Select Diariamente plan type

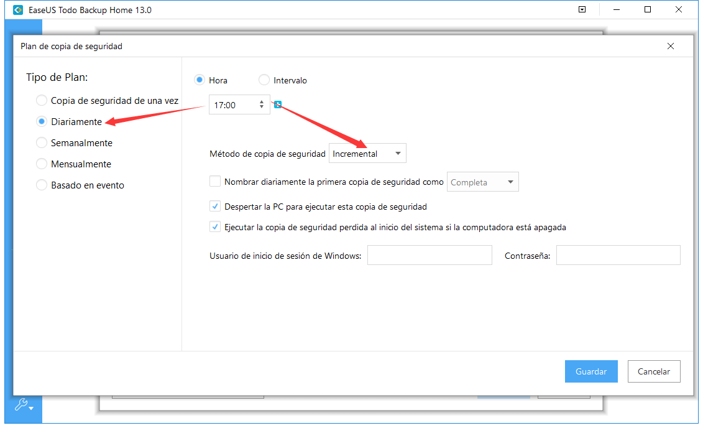69,121
